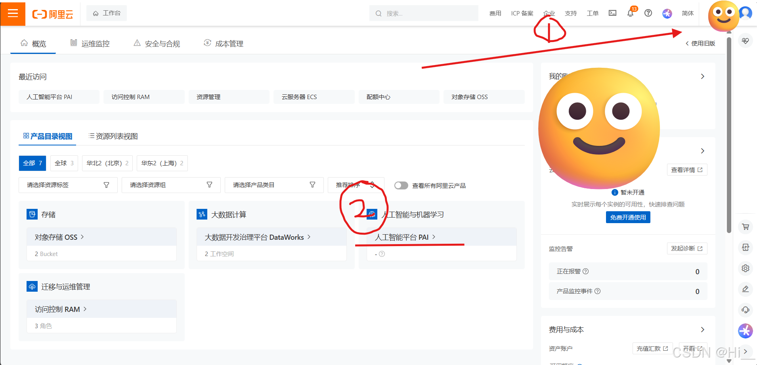Open the 工作台 home button
This screenshot has height=365, width=757.
(107, 13)
